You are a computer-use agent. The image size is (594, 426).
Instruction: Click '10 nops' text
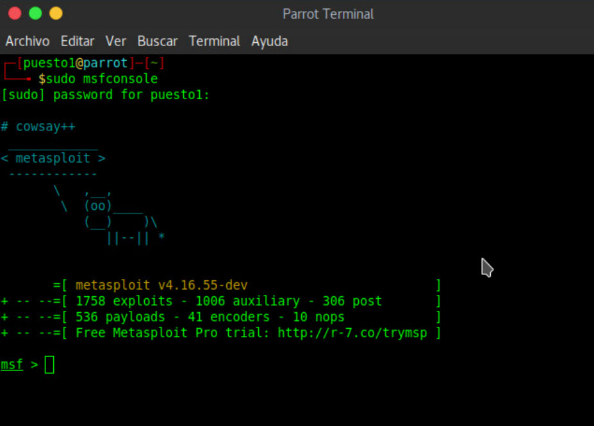click(x=318, y=317)
